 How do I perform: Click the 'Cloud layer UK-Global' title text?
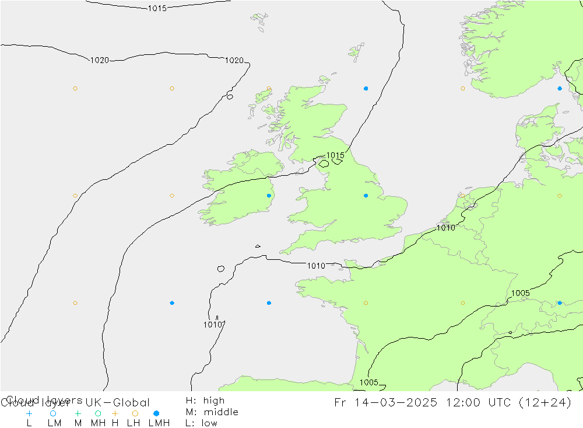pos(75,402)
